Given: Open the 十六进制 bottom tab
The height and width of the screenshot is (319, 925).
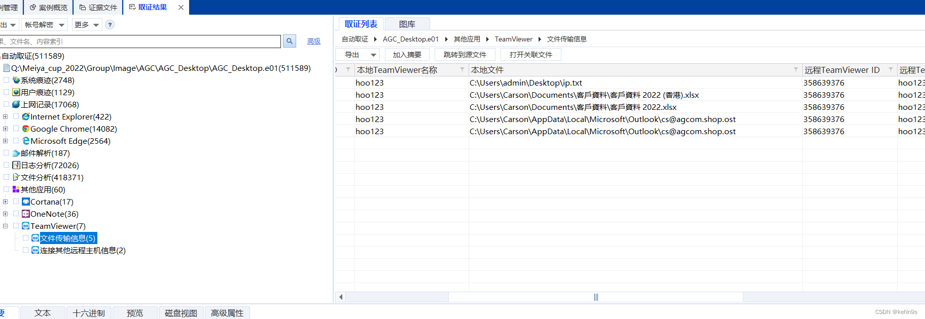Looking at the screenshot, I should point(89,313).
